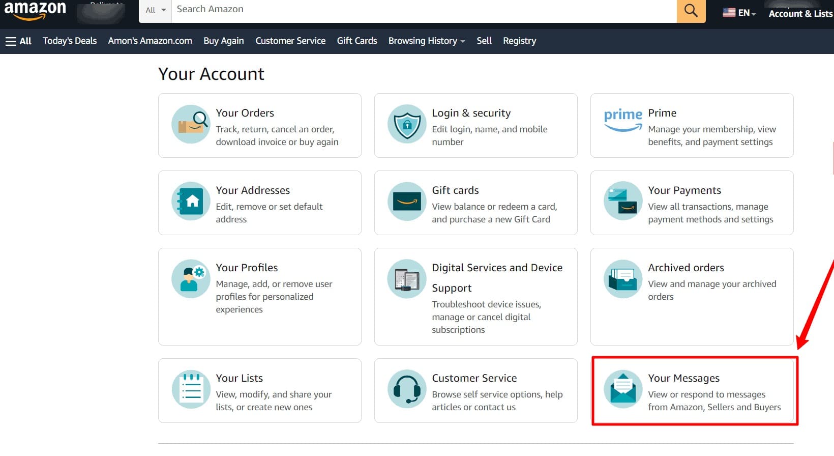The image size is (834, 456).
Task: Click 'Browse self service options' text
Action: pyautogui.click(x=497, y=401)
